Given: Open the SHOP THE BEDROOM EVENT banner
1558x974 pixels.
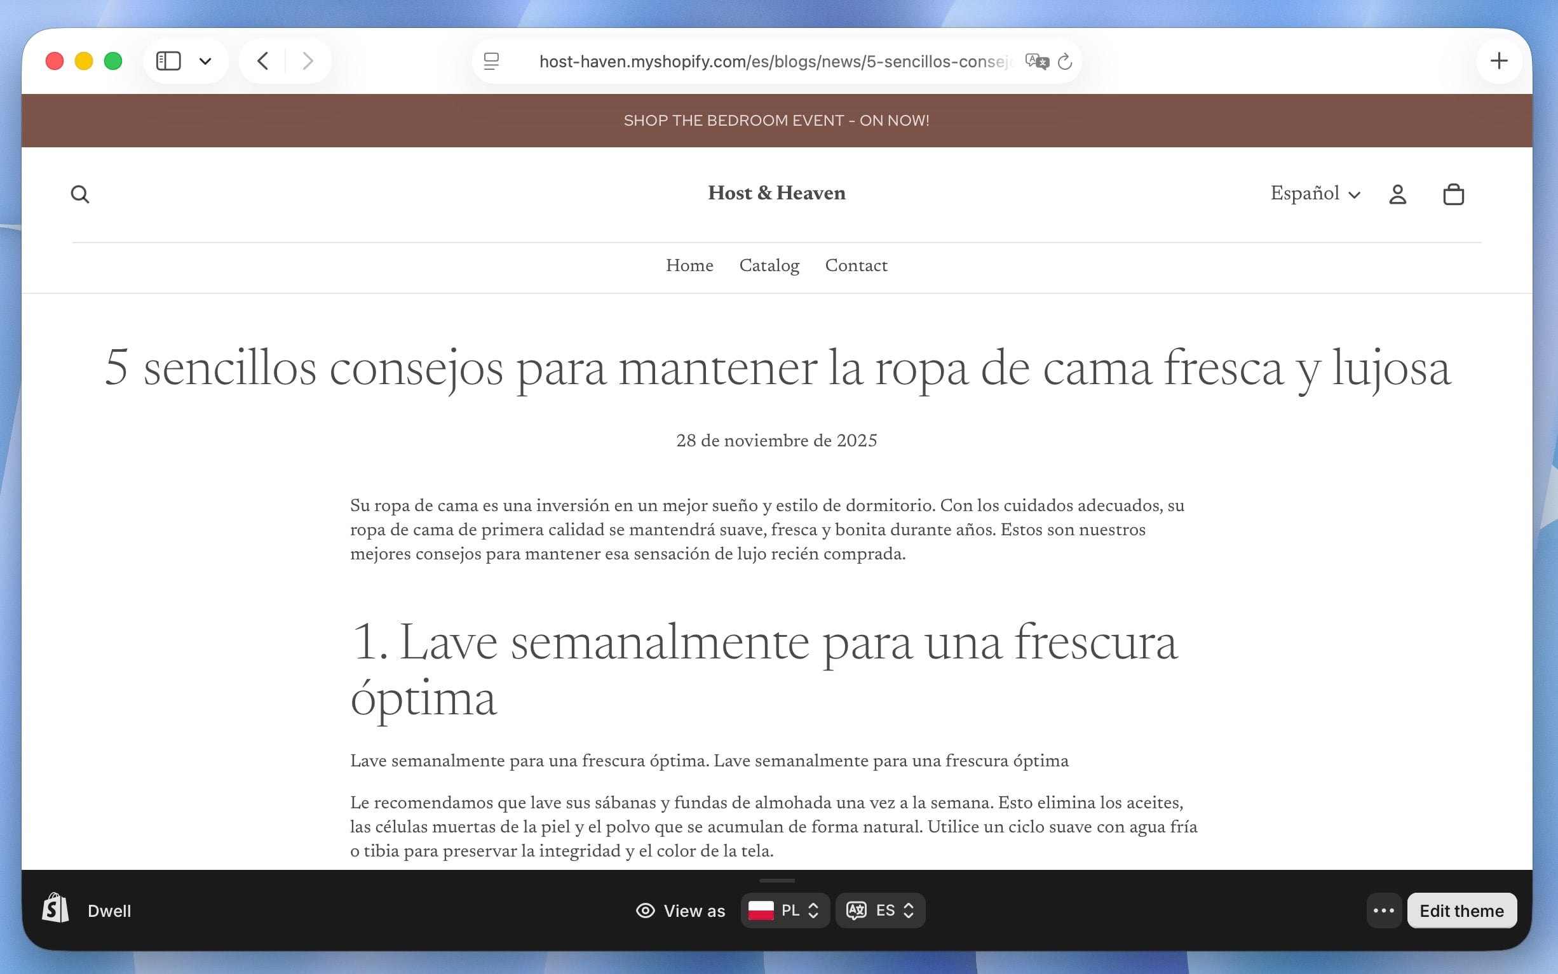Looking at the screenshot, I should coord(775,120).
